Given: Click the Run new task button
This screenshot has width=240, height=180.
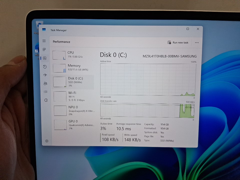Looking at the screenshot, I should coord(178,42).
